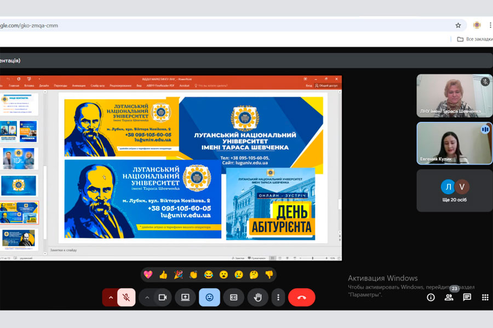
Task: Open 'Ще 20 осіб' participants tile
Action: click(454, 191)
